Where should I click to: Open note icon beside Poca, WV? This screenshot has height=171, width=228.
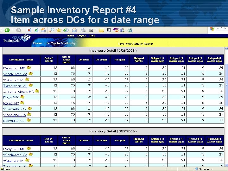point(22,97)
